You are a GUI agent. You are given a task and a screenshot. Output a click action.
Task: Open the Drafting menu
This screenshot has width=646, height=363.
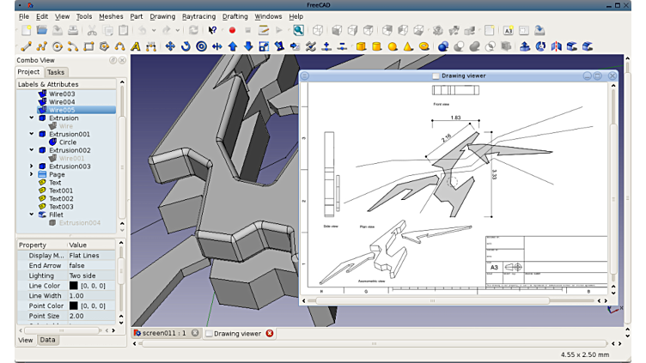pos(235,16)
